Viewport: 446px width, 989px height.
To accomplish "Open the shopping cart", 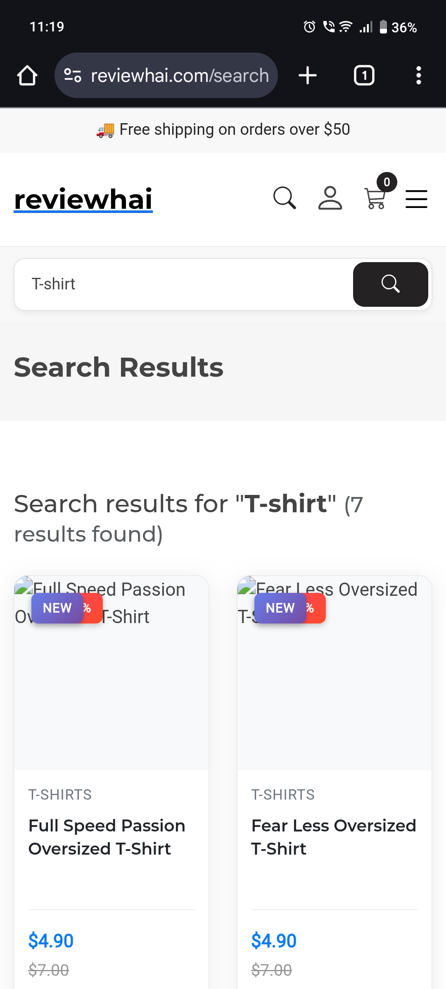I will (x=375, y=198).
